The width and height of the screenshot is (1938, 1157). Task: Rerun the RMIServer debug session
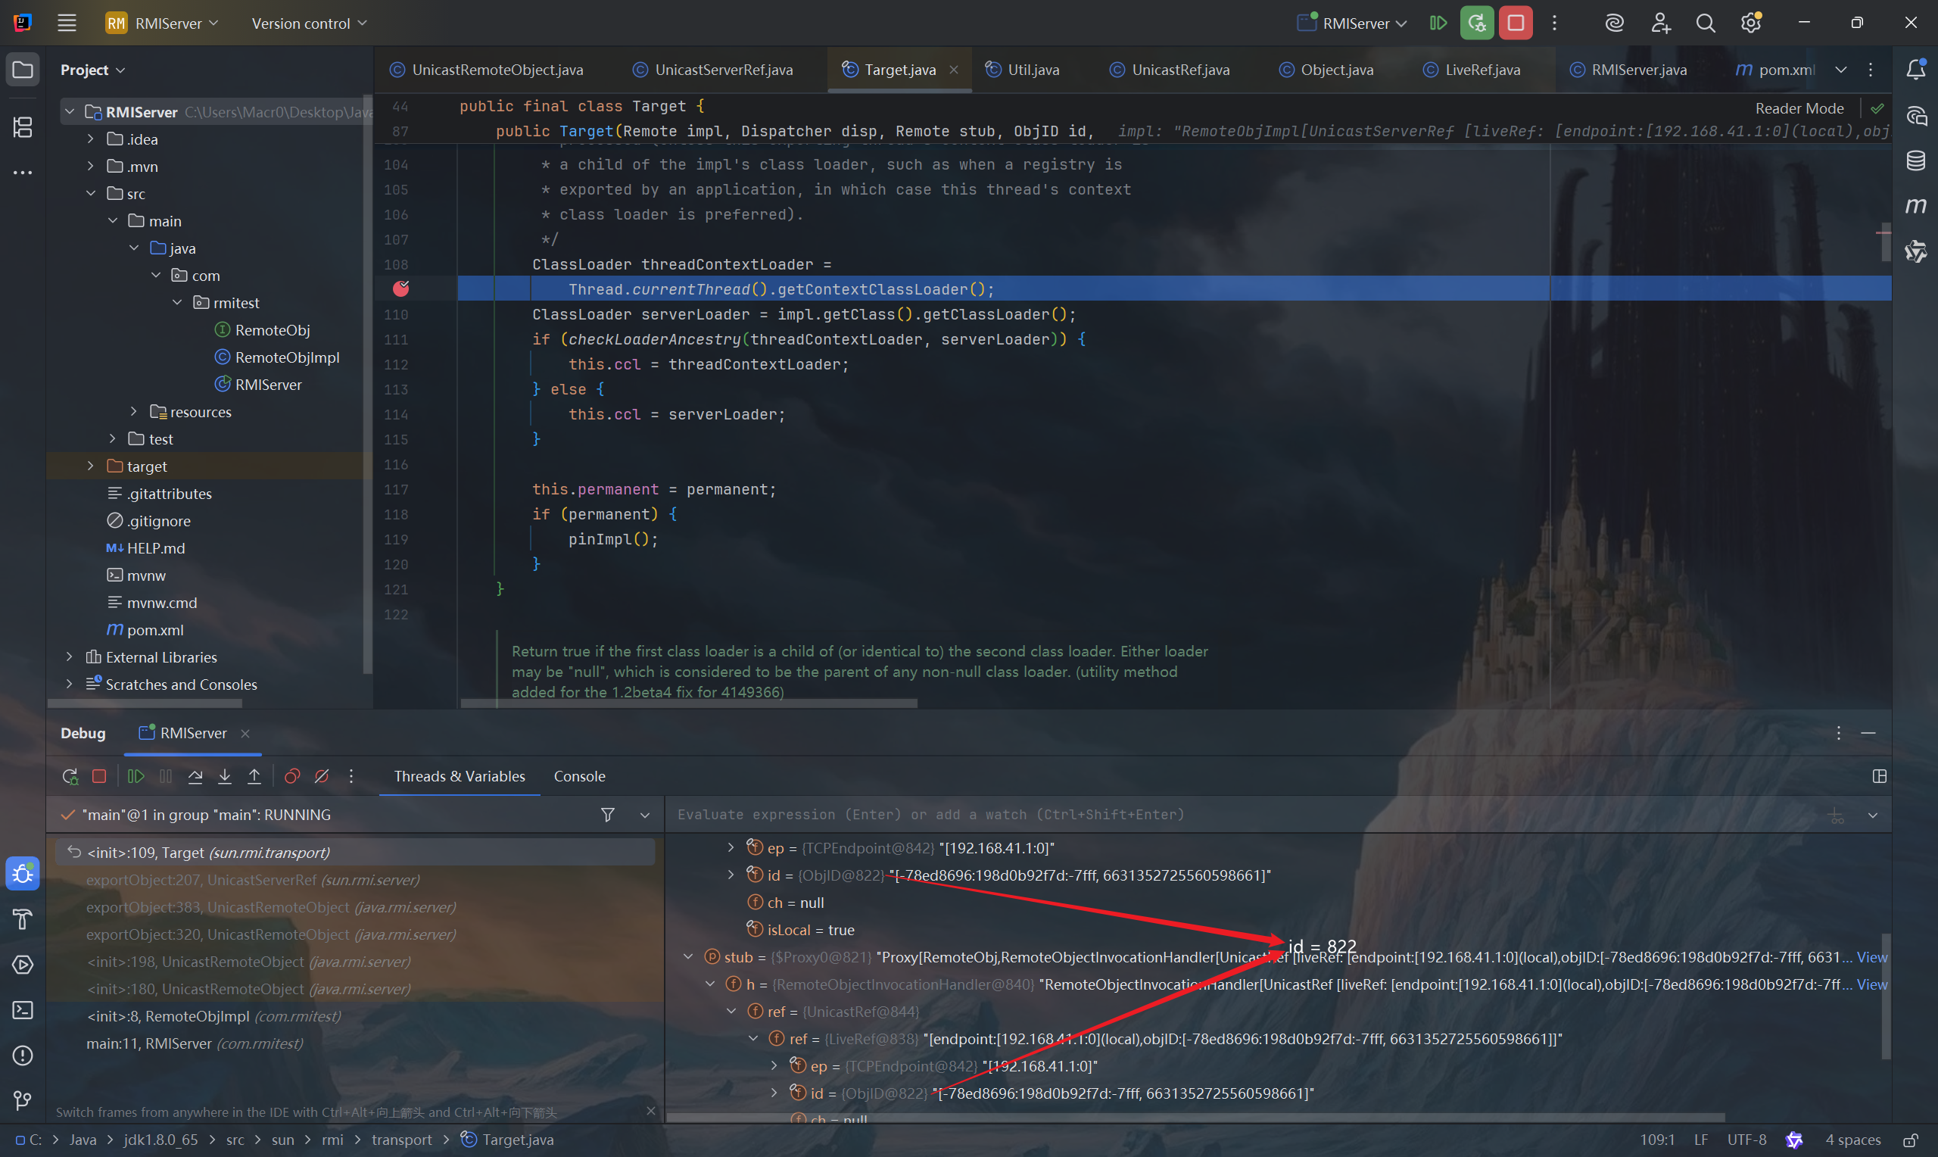pos(70,777)
